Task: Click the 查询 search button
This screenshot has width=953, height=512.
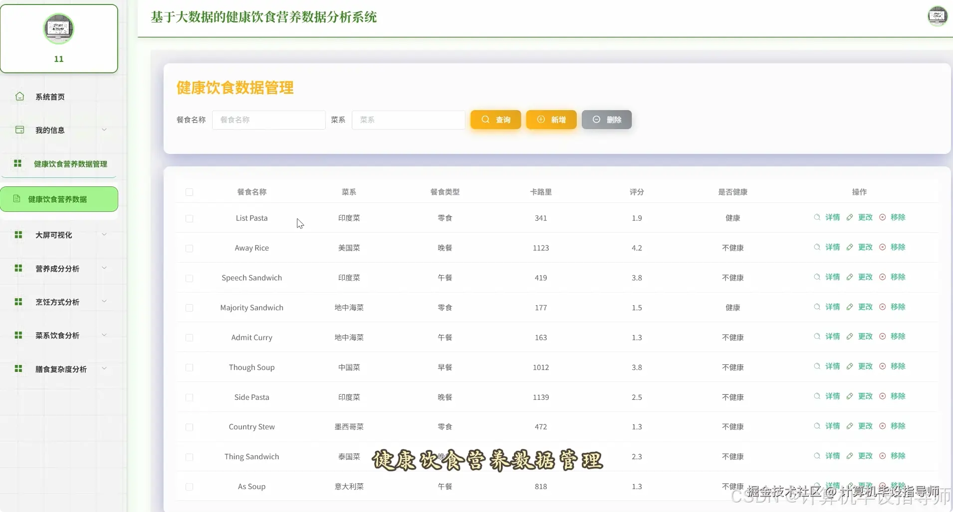Action: (x=495, y=120)
